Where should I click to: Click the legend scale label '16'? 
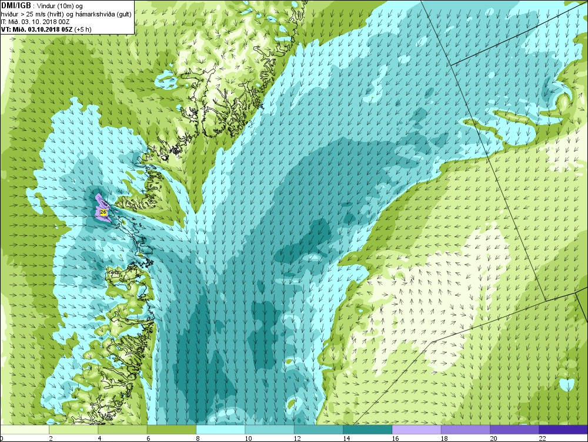pyautogui.click(x=395, y=438)
